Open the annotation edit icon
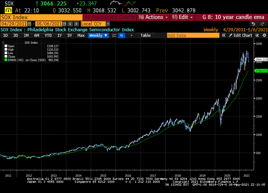The image size is (268, 193). 257,35
